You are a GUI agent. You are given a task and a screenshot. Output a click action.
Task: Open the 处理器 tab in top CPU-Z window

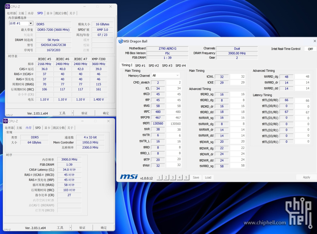click(x=11, y=13)
